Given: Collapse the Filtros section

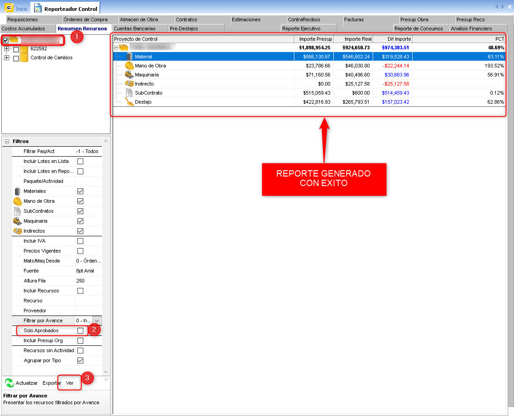Looking at the screenshot, I should [x=7, y=141].
